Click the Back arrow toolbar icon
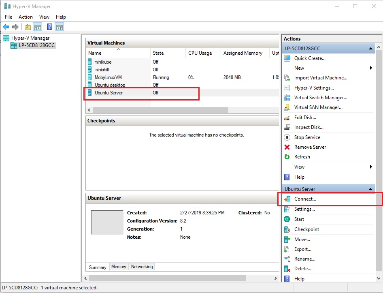Image resolution: width=383 pixels, height=293 pixels. click(6, 27)
